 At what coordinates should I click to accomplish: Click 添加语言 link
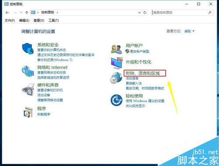pyautogui.click(x=132, y=78)
